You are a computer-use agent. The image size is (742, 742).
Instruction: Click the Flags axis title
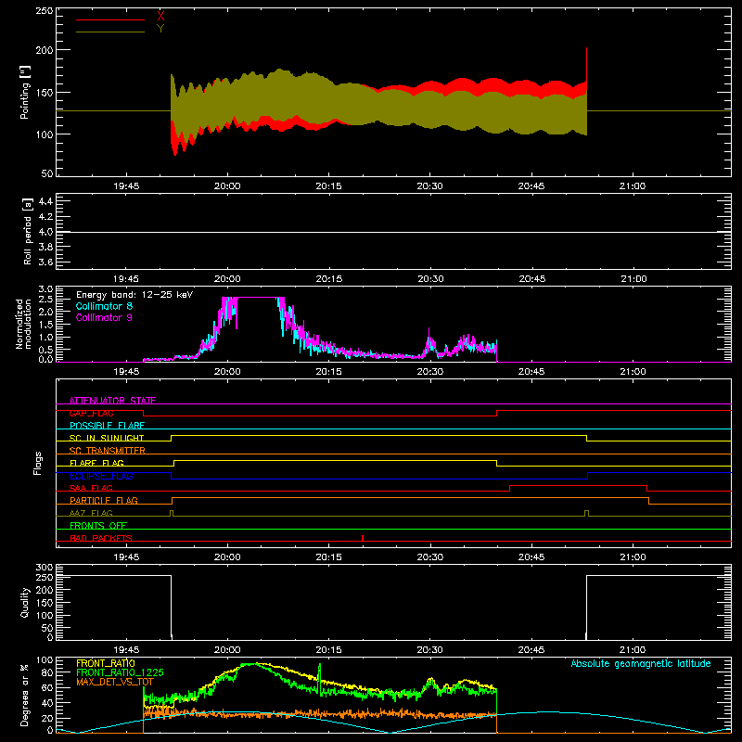click(37, 463)
